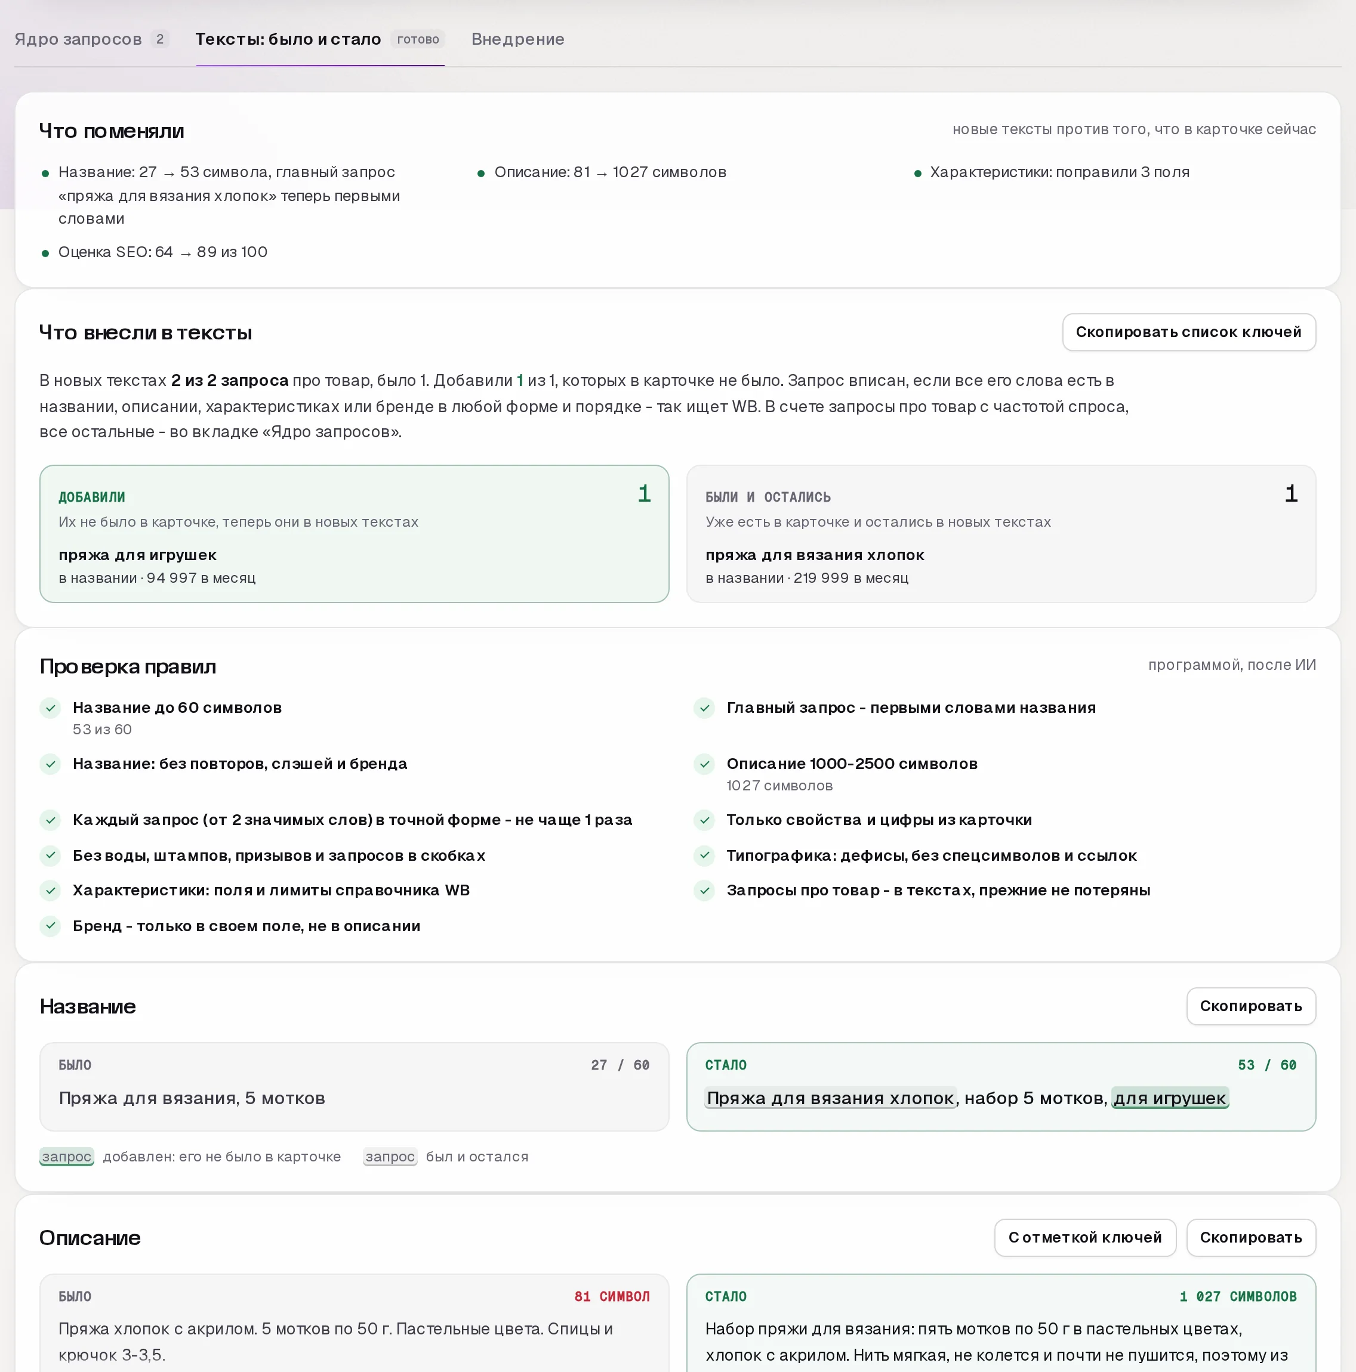Click gray «запрос» legend tag «был и остался»

[x=390, y=1156]
